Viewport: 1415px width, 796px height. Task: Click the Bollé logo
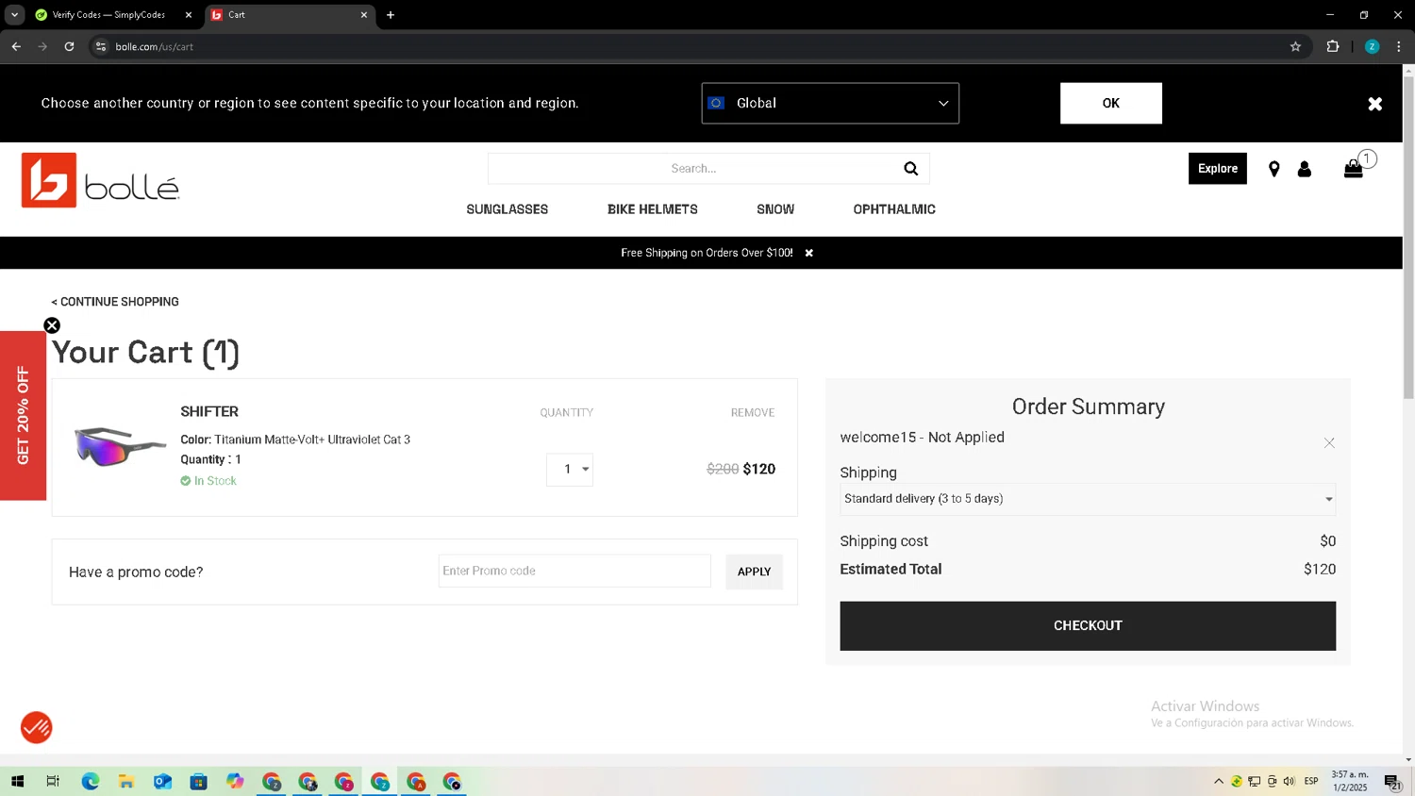(x=100, y=179)
